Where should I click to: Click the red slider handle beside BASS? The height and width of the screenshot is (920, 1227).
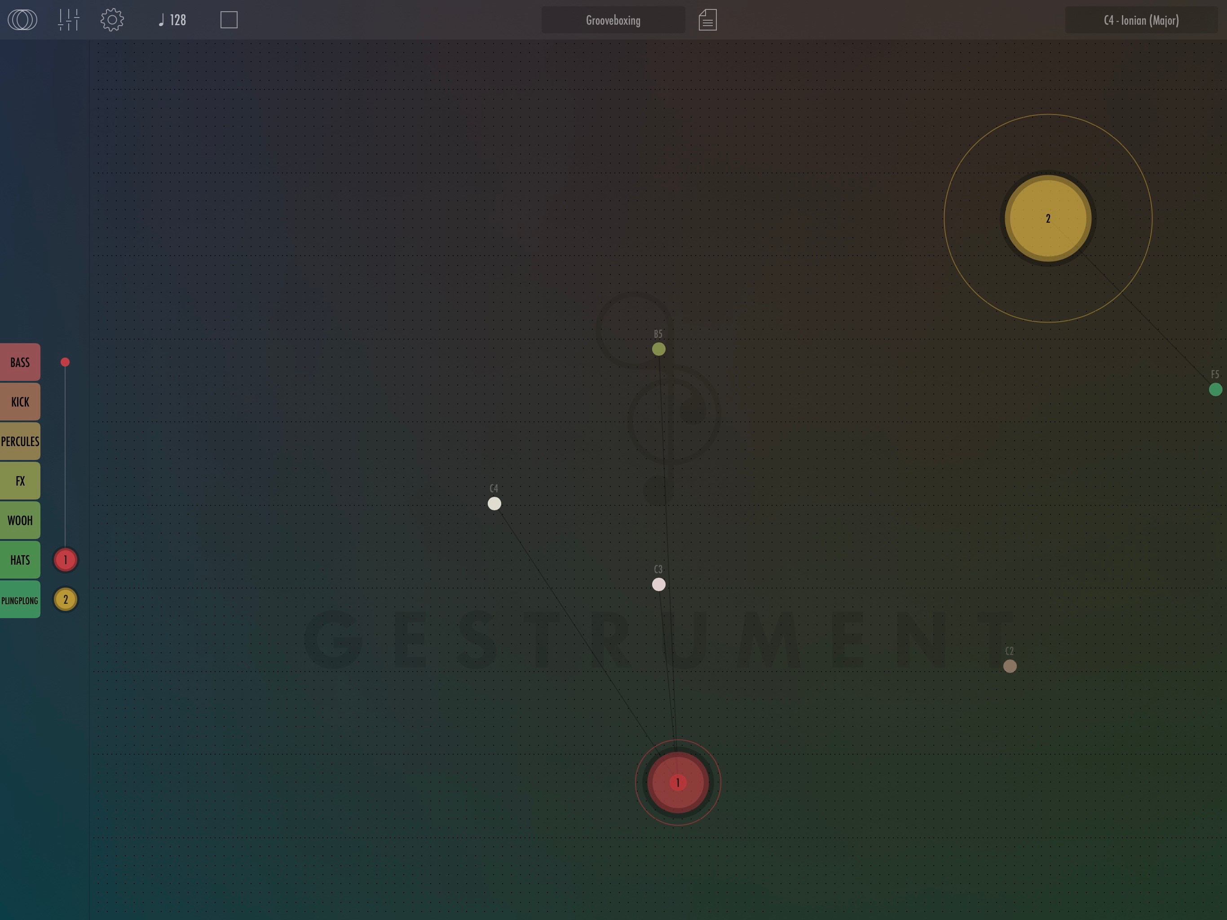point(65,363)
